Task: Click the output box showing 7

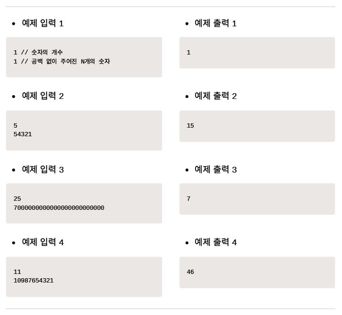Action: point(257,199)
